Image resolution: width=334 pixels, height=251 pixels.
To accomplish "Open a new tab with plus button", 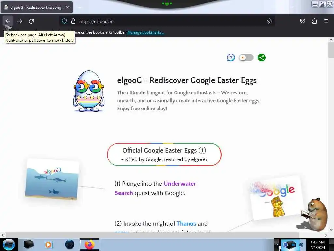I will click(80, 8).
